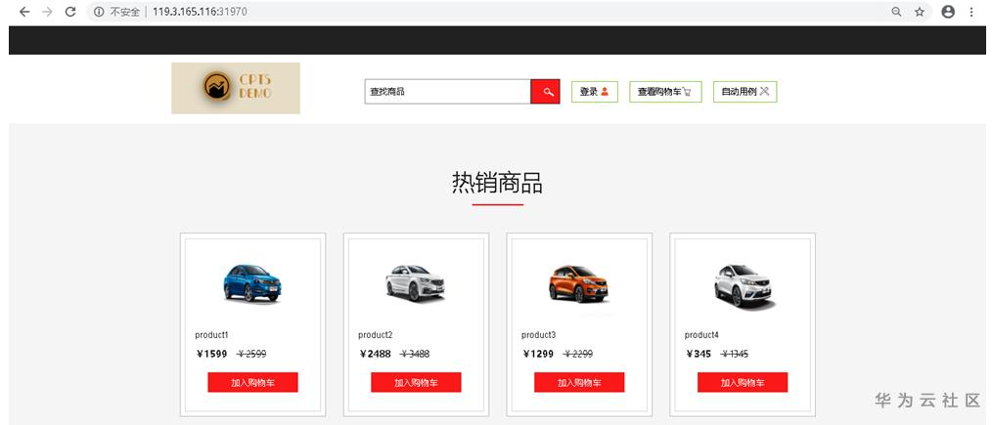Open the product3 title link
This screenshot has width=993, height=425.
tap(538, 334)
